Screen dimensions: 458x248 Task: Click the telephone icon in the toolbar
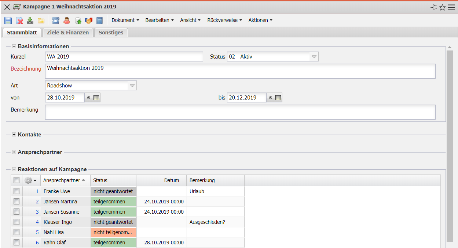[55, 20]
